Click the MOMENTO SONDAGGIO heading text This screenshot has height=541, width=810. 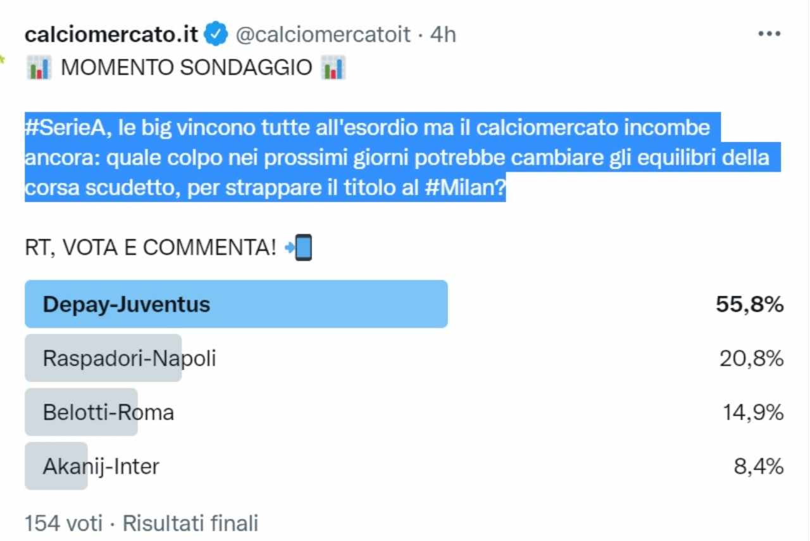click(186, 68)
